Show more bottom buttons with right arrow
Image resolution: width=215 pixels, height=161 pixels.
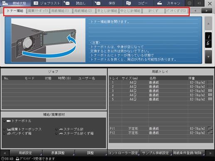pos(210,153)
